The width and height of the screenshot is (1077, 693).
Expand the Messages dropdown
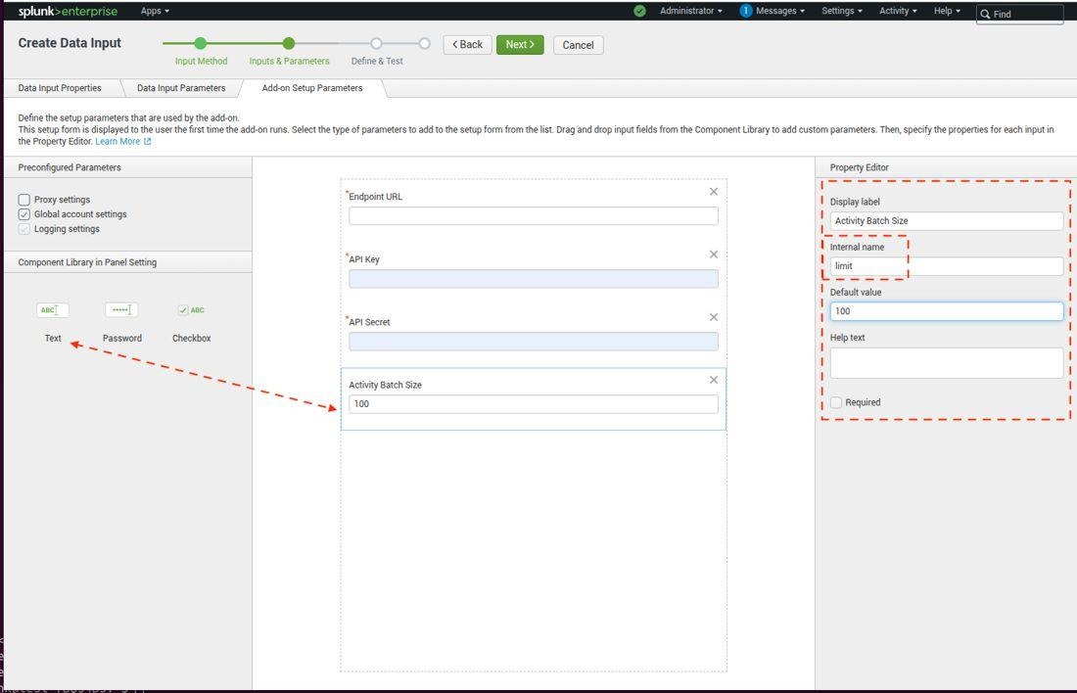[x=780, y=11]
